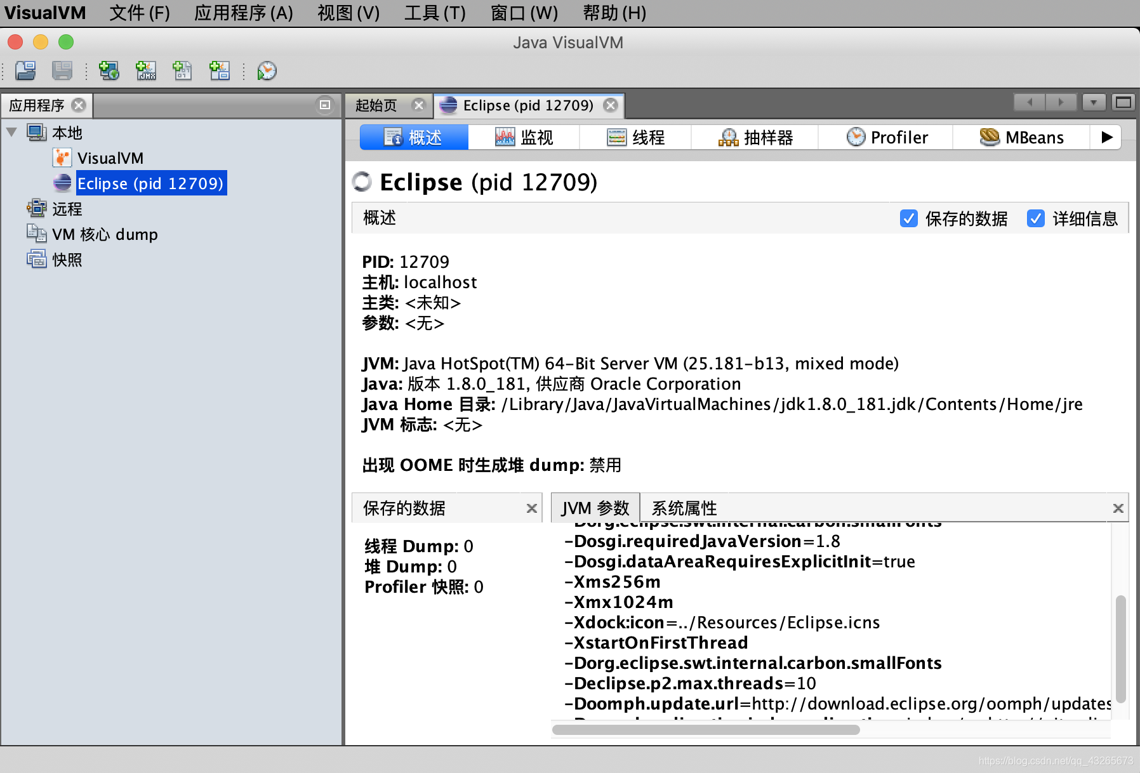
Task: Click the scroll tabs left arrow
Action: tap(1030, 102)
